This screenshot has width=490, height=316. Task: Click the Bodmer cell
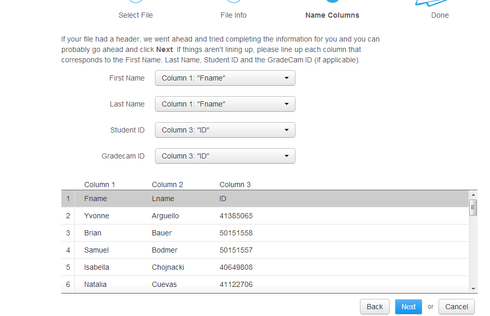coord(165,250)
